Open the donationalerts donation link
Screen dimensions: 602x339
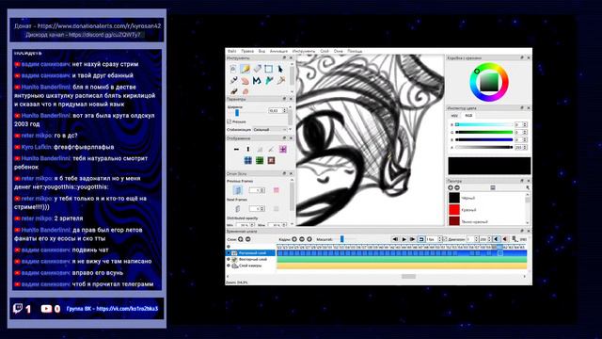point(99,26)
